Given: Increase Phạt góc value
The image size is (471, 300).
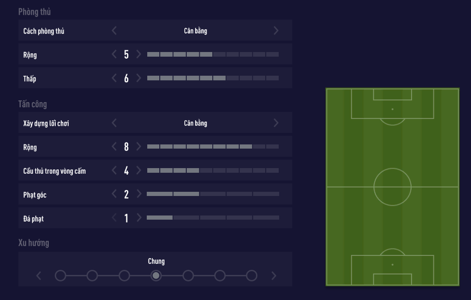Looking at the screenshot, I should tap(138, 195).
